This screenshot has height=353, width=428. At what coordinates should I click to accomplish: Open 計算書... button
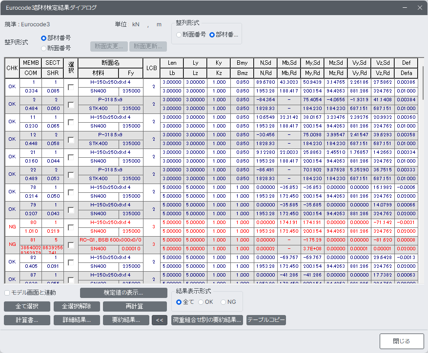[27, 320]
